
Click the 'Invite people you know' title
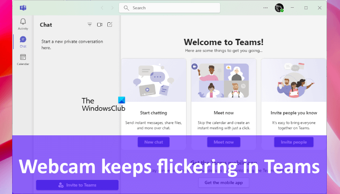pos(293,113)
